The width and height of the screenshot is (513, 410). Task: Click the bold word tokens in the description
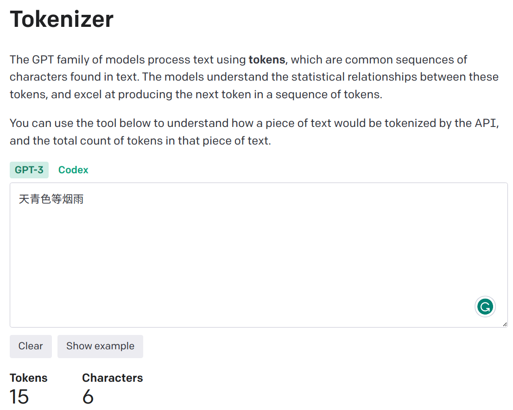(266, 59)
